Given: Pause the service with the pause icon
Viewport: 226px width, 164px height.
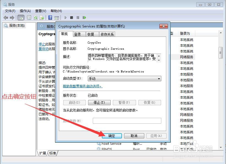Looking at the screenshot, I should pos(78,18).
